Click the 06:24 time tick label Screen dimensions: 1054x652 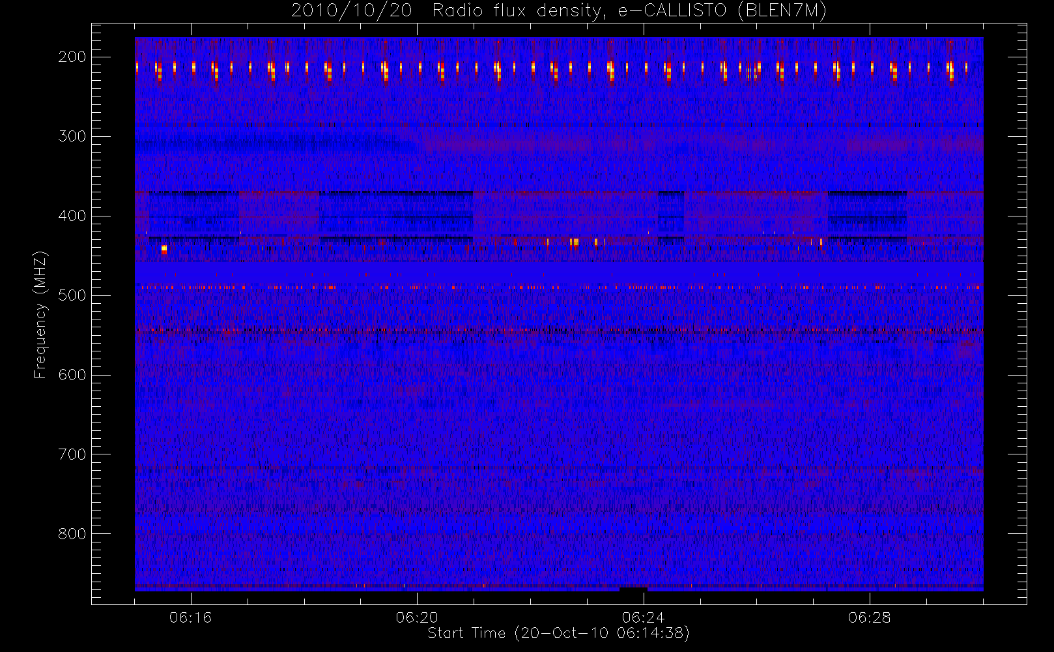pos(643,617)
